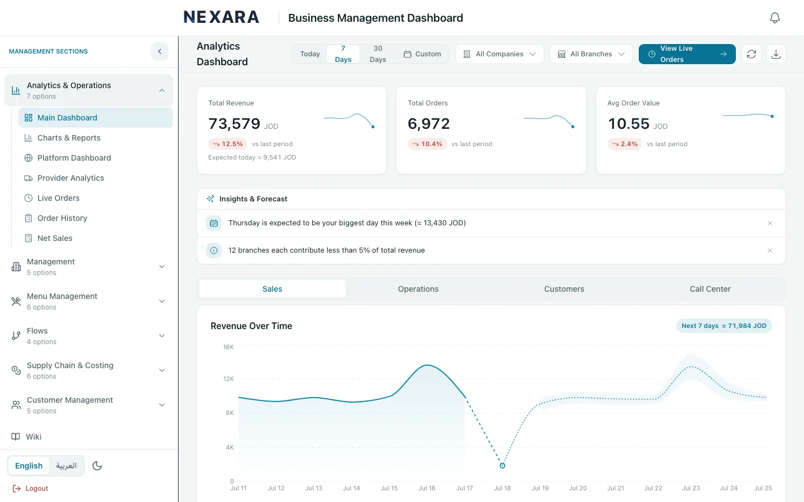Switch language to English
Screen dimensions: 804x502
tap(29, 466)
